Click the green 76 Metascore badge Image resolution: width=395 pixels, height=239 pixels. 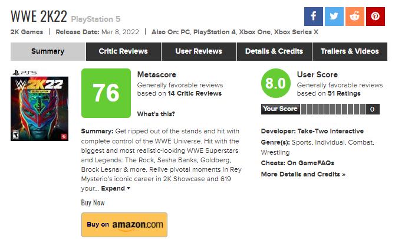pos(106,93)
